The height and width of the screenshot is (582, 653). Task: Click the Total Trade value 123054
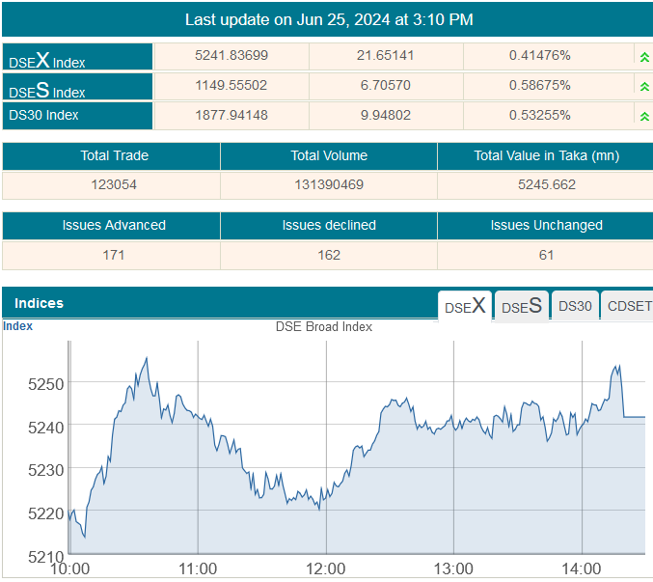112,184
